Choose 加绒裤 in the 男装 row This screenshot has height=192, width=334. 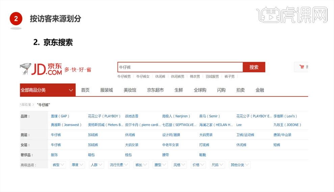tap(93, 135)
